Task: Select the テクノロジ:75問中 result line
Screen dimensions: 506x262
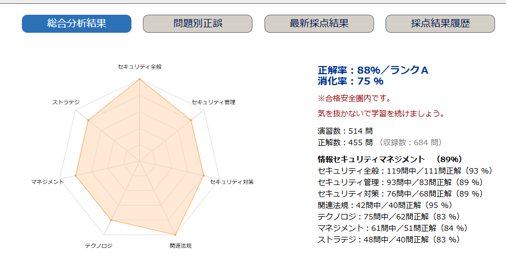Action: pyautogui.click(x=389, y=217)
